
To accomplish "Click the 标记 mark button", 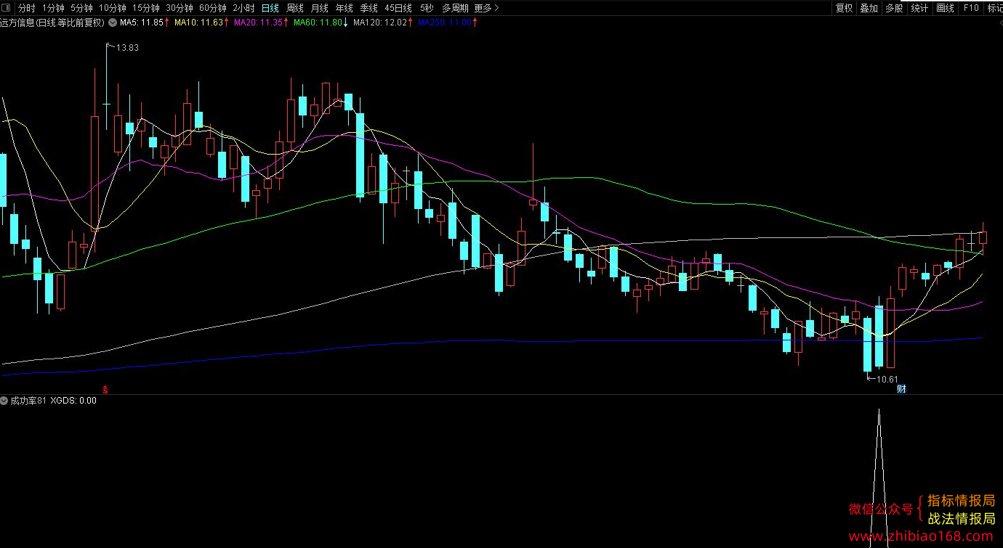I will coord(995,8).
